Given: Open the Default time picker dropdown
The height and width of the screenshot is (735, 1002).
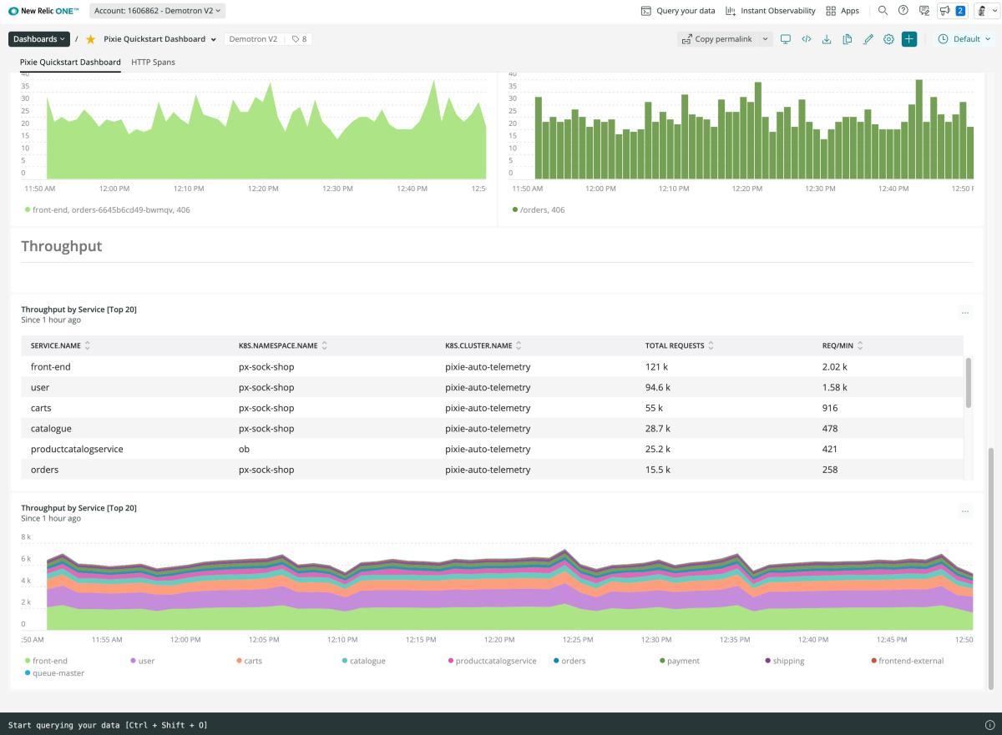Looking at the screenshot, I should pos(964,39).
